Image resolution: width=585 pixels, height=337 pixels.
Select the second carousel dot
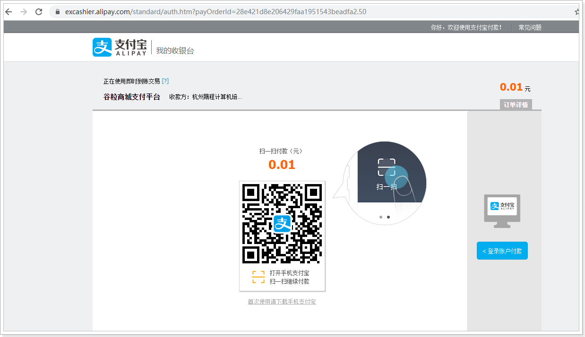388,217
